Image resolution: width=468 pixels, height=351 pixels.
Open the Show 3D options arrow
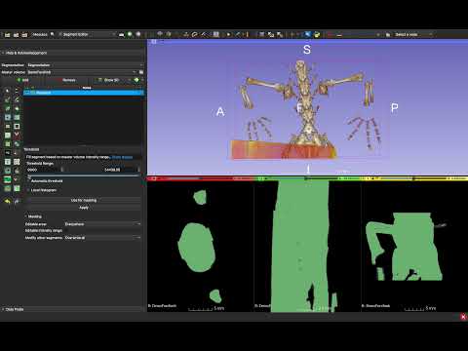(x=130, y=80)
